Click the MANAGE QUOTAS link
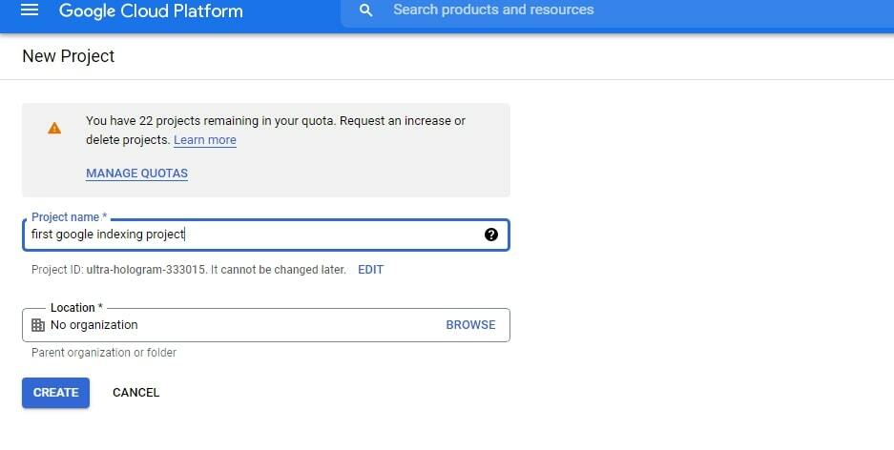The width and height of the screenshot is (894, 450). click(136, 174)
